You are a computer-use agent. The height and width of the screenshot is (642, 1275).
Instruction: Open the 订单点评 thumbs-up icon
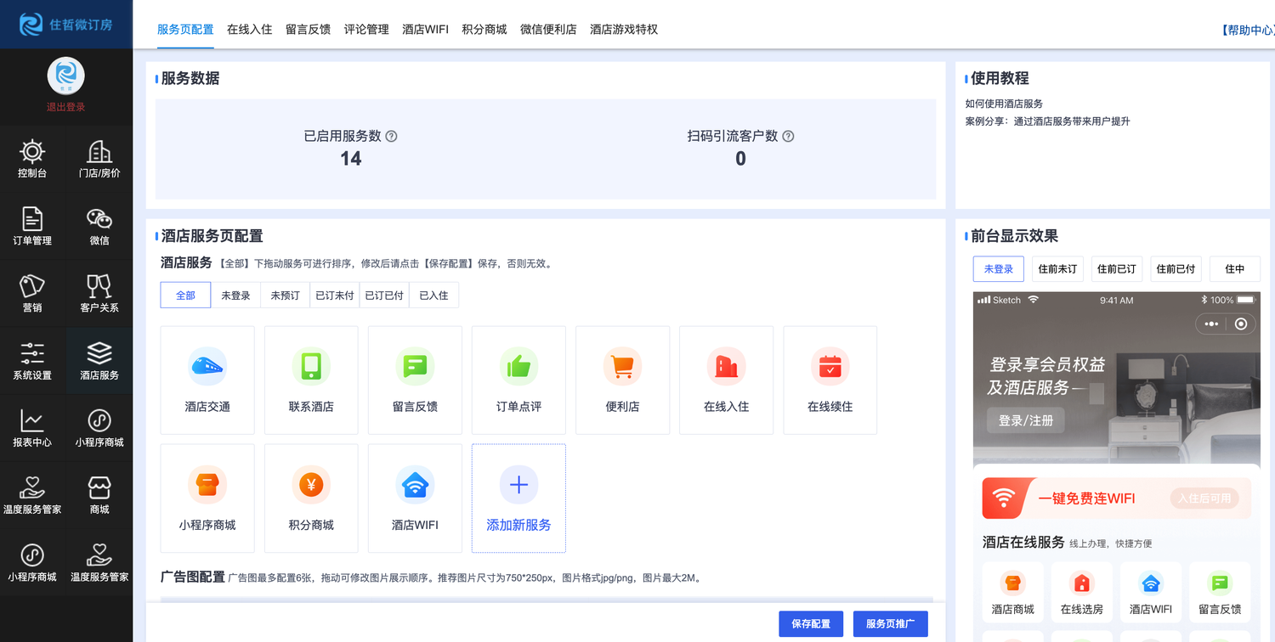coord(518,367)
